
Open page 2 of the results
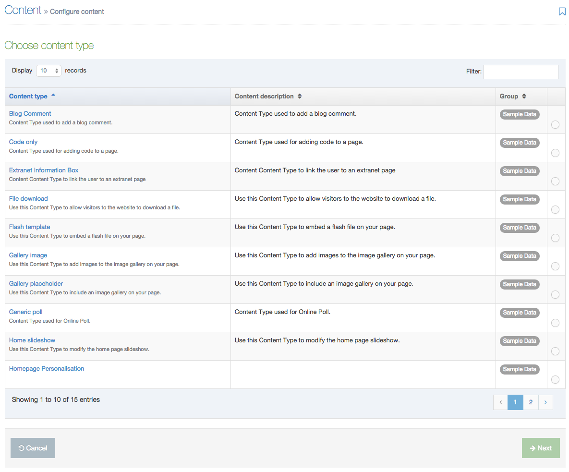click(531, 402)
